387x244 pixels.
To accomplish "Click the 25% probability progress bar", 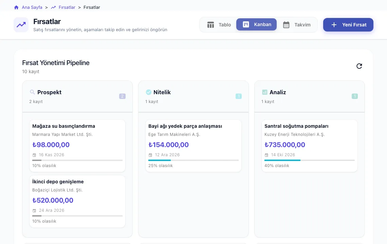I will point(193,160).
